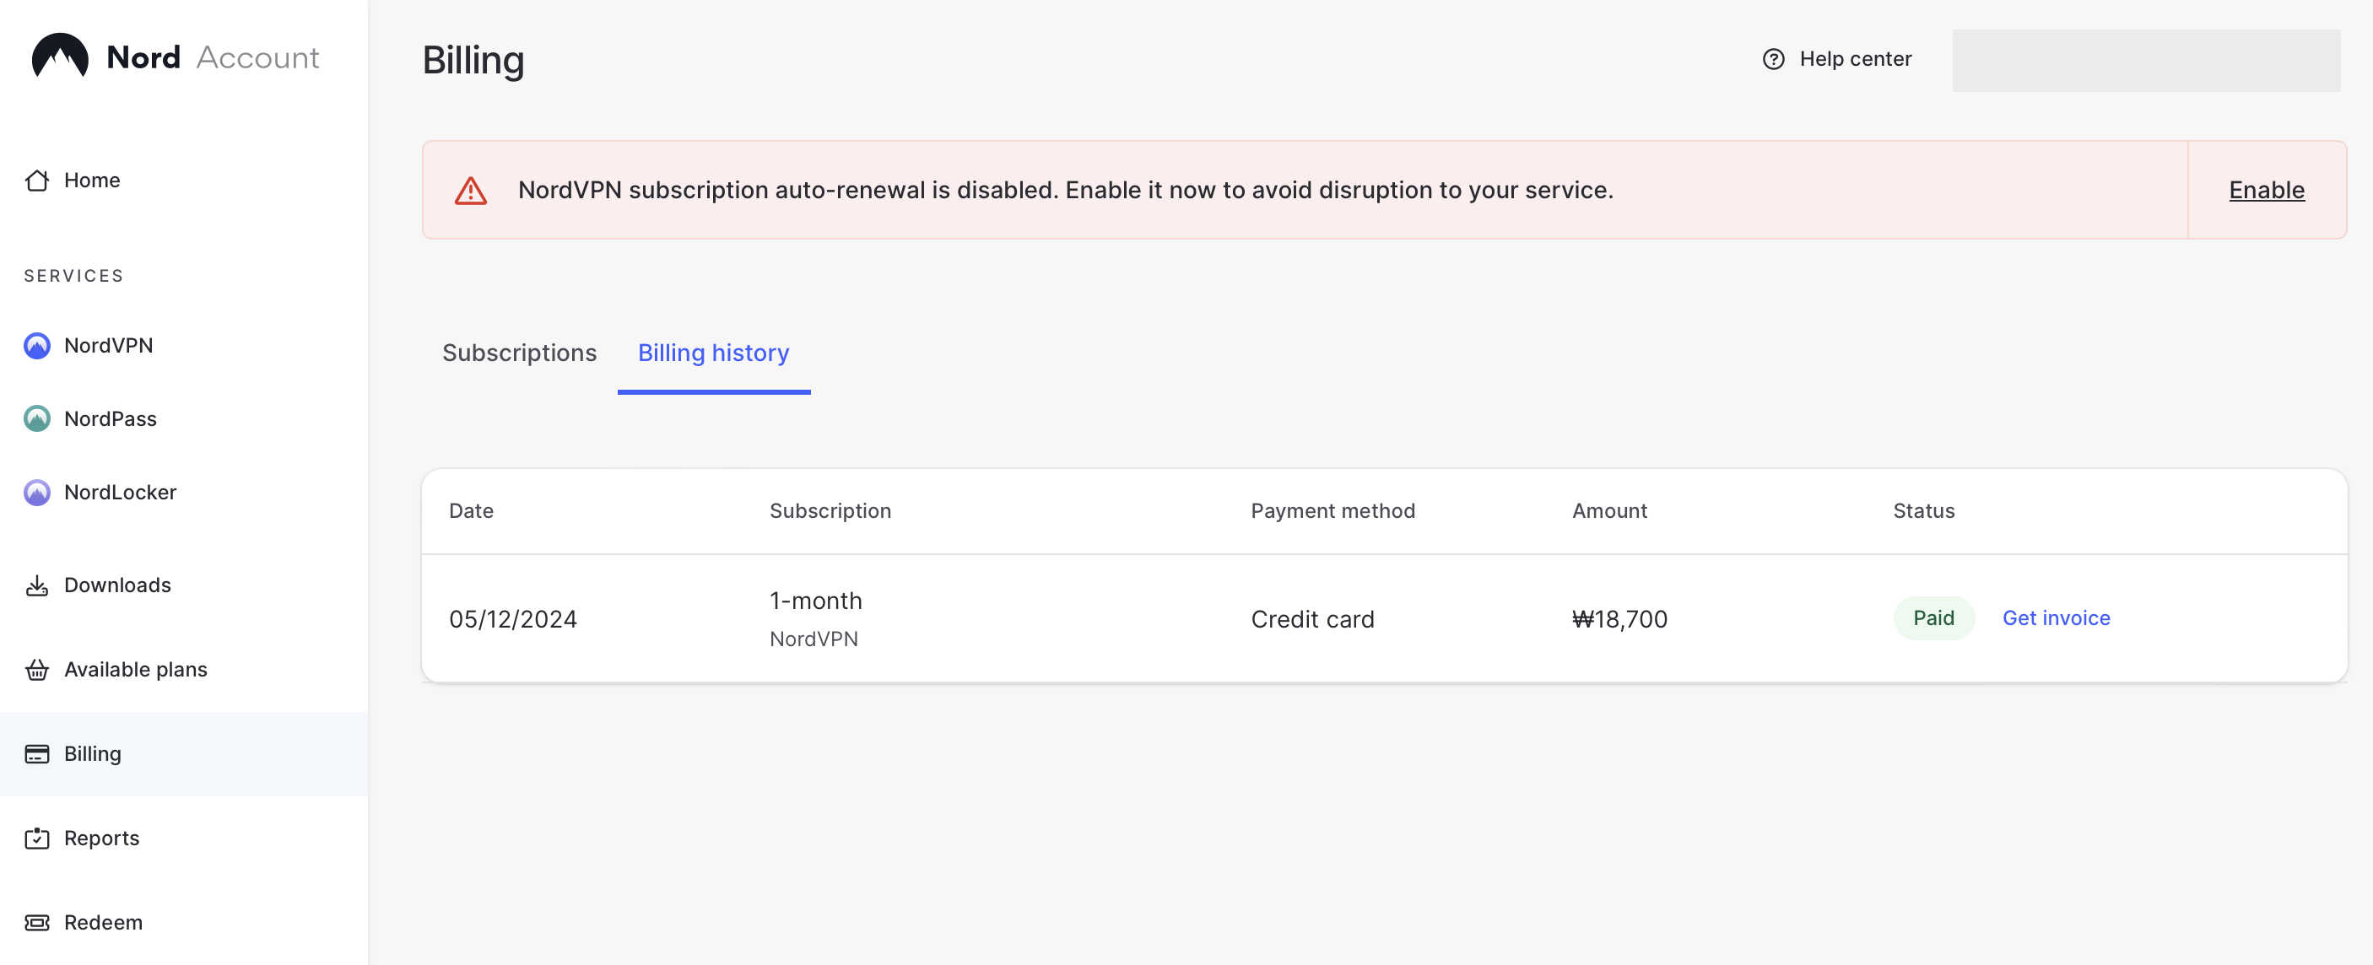Click the Home house icon
The image size is (2373, 965).
point(37,181)
